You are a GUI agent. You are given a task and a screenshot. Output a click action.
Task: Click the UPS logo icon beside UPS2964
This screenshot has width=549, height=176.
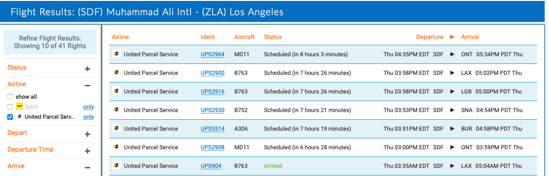pos(116,54)
